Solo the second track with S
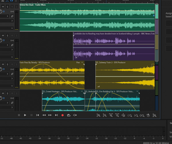Image resolution: width=172 pixels, height=144 pixels. [x=8, y=35]
